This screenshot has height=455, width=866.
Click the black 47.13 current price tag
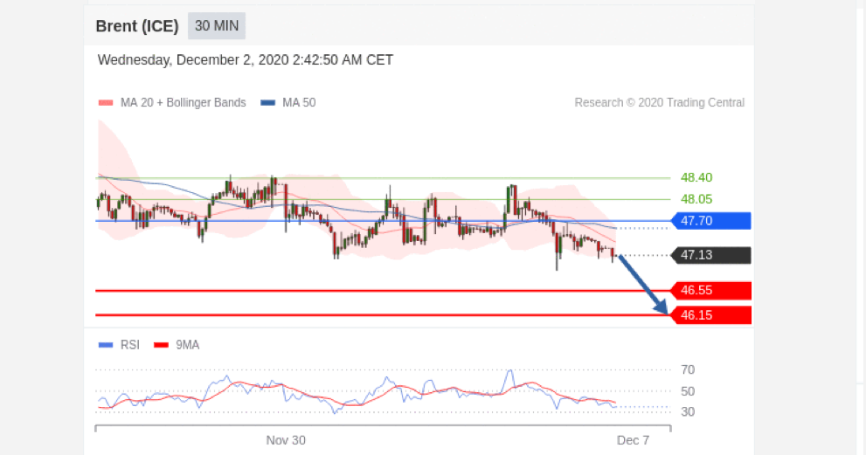tap(711, 255)
